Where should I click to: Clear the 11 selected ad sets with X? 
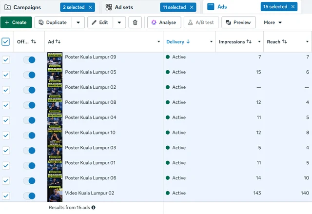tap(192, 7)
